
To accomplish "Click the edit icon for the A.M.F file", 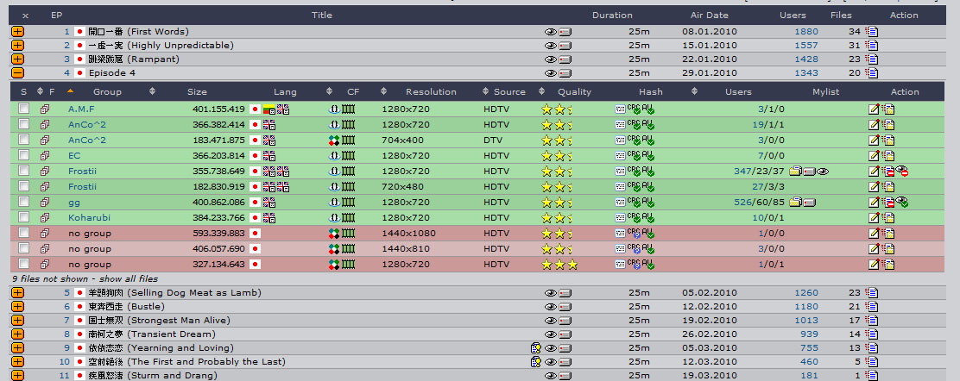I will point(874,109).
